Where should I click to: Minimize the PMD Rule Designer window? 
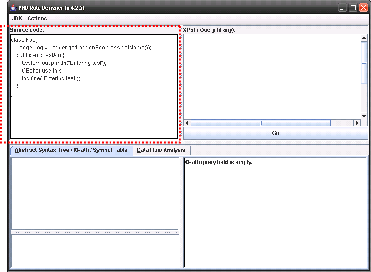point(341,7)
